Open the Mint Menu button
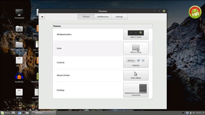Image resolution: width=205 pixels, height=115 pixels. 5,113
